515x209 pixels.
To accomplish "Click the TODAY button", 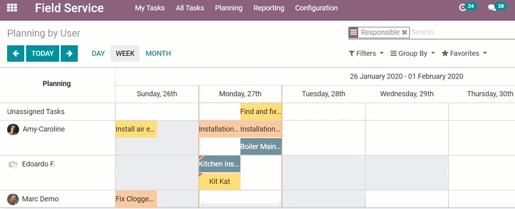I will [x=43, y=53].
